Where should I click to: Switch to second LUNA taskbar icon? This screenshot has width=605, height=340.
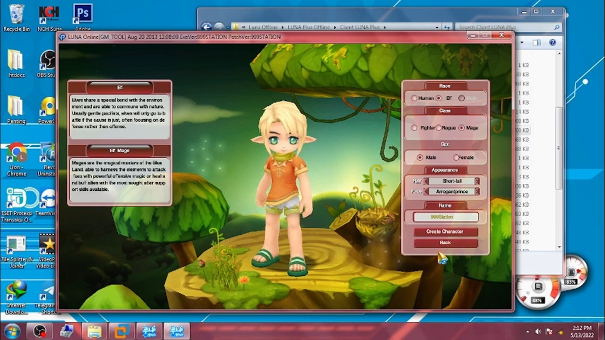coord(176,331)
